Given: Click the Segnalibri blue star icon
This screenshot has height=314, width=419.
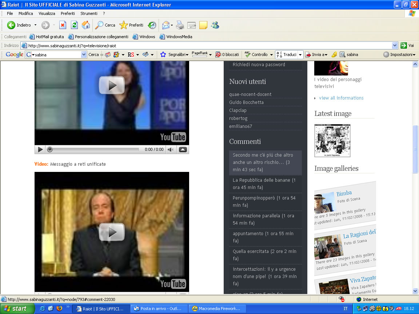Looking at the screenshot, I should click(163, 55).
